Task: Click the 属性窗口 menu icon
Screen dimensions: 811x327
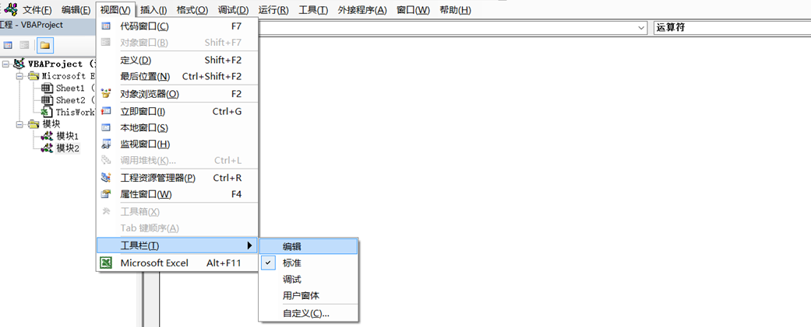Action: (106, 194)
